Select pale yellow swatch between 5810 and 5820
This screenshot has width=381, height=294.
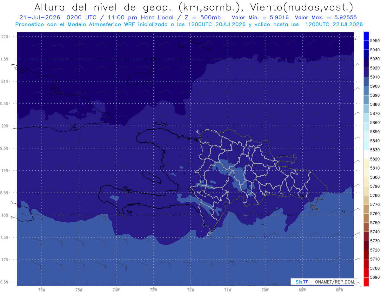tap(366, 163)
